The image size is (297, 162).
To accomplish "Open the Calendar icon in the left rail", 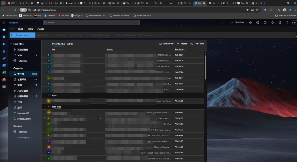I will click(4, 37).
